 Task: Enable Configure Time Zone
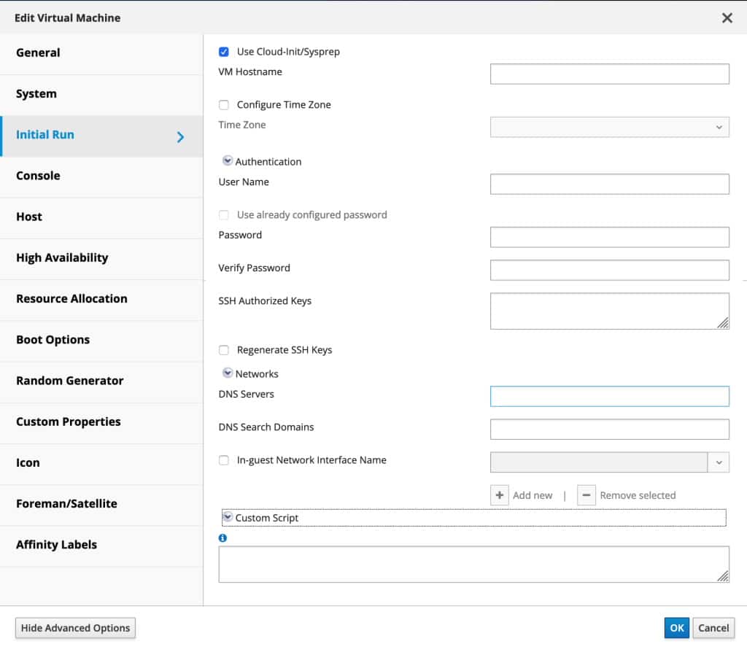223,104
